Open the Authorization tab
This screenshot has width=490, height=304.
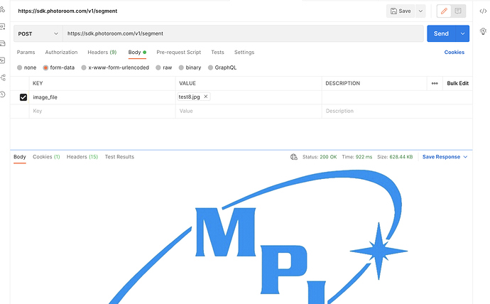(61, 52)
